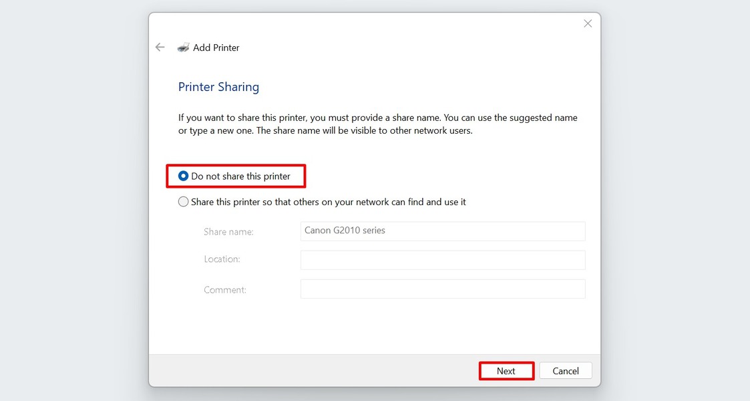Enable sharing this printer on the network
This screenshot has width=750, height=401.
[x=183, y=201]
